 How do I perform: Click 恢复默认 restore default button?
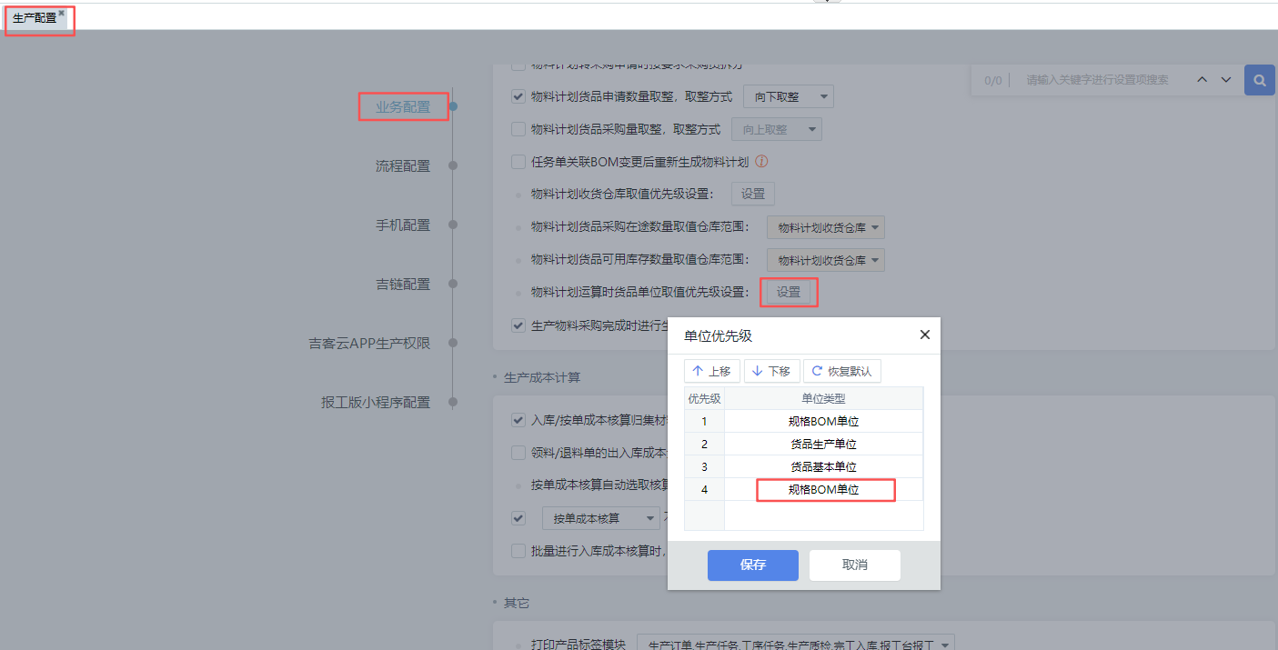coord(841,371)
